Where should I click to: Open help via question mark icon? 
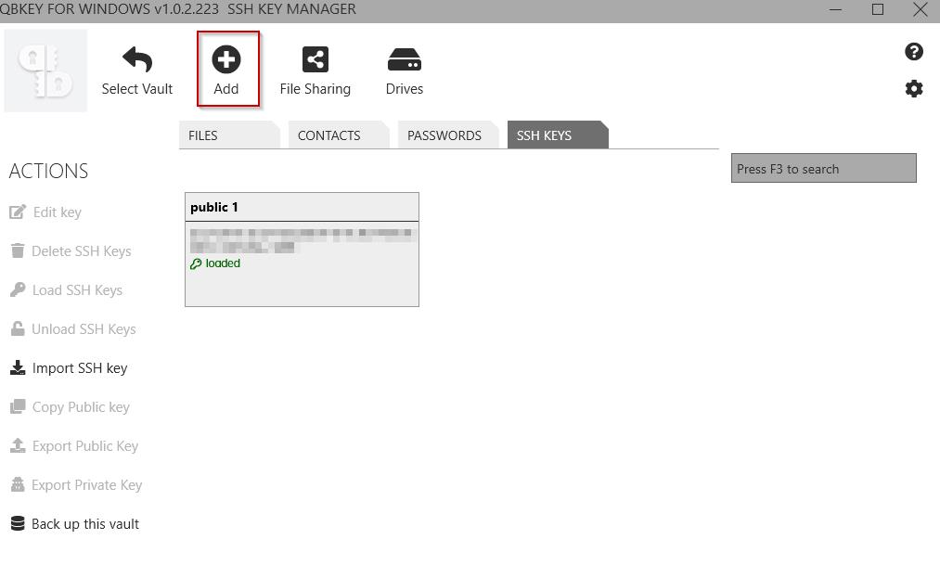[914, 52]
